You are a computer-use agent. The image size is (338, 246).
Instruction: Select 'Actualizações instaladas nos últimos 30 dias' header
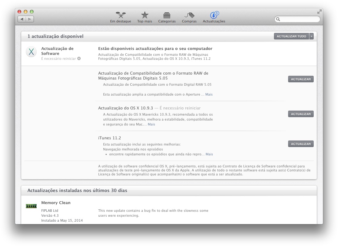pos(77,190)
